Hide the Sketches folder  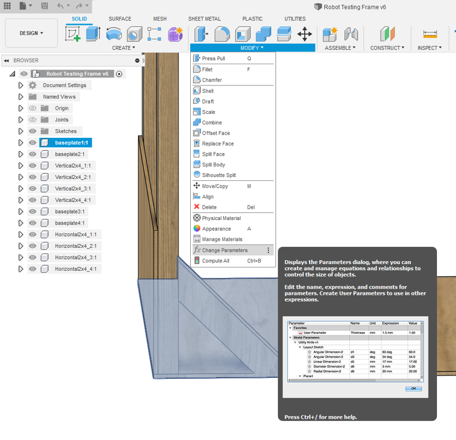32,131
